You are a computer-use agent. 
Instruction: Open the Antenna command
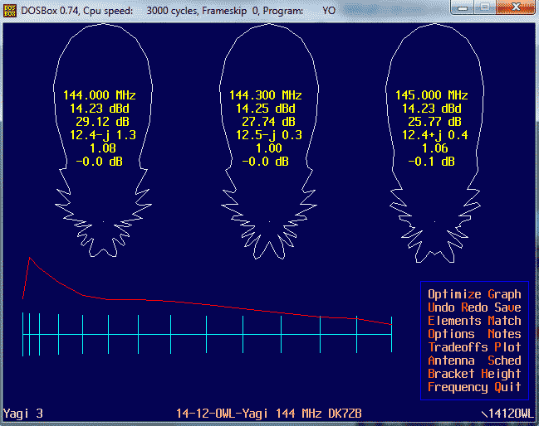point(451,361)
